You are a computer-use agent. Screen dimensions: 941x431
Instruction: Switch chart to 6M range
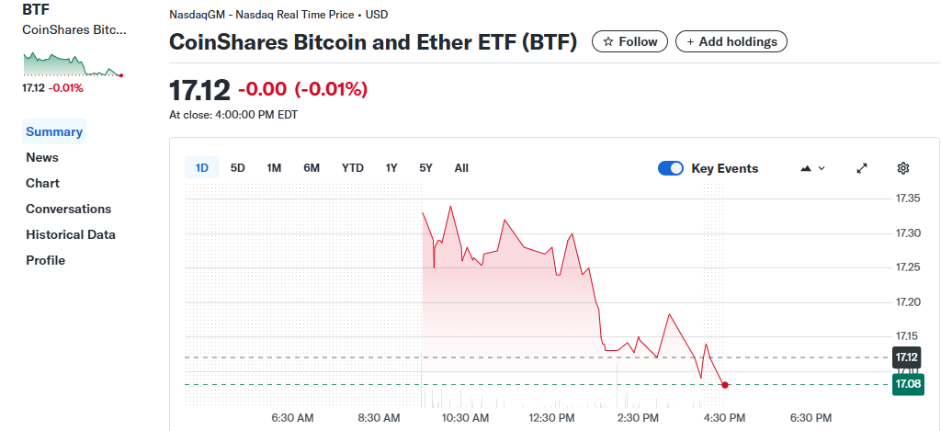(312, 167)
